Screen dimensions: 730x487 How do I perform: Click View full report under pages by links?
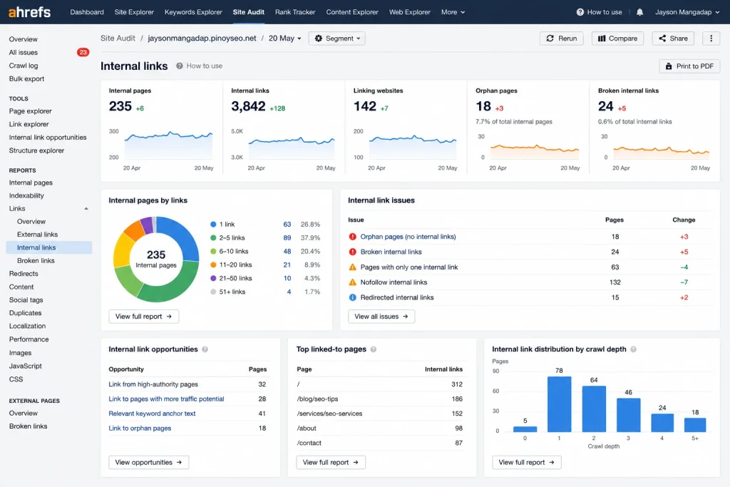click(143, 316)
